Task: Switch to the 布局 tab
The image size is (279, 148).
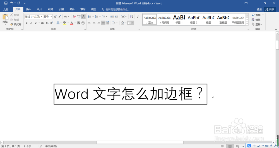Action: click(x=50, y=9)
